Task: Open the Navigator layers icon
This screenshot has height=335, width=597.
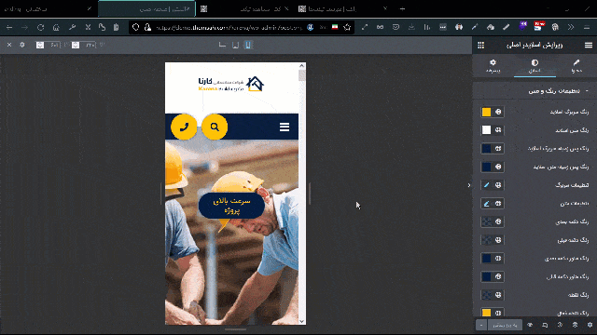Action: [x=575, y=325]
